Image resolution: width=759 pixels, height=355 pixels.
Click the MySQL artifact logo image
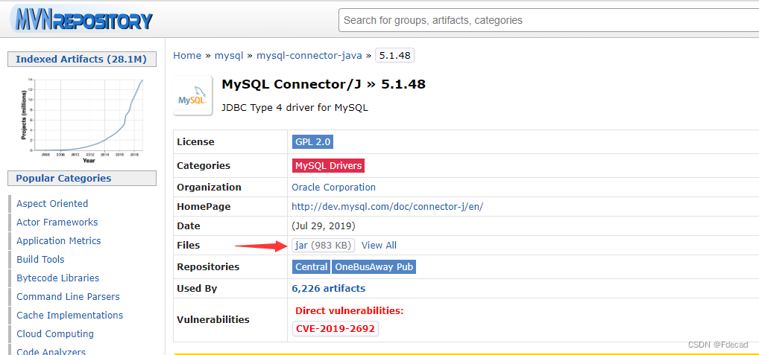pyautogui.click(x=192, y=95)
